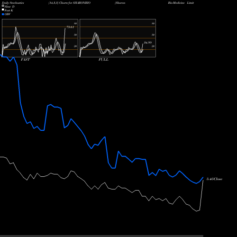Screen dimensions: 237x237
Task: Select the 'OBV' legend label
Action: coord(8,14)
